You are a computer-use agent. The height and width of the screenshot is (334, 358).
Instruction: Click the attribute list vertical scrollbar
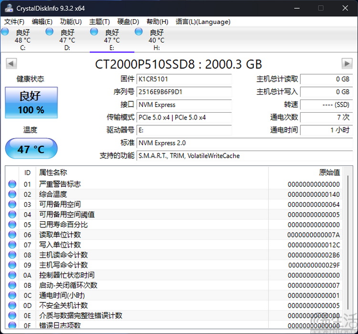(x=347, y=243)
